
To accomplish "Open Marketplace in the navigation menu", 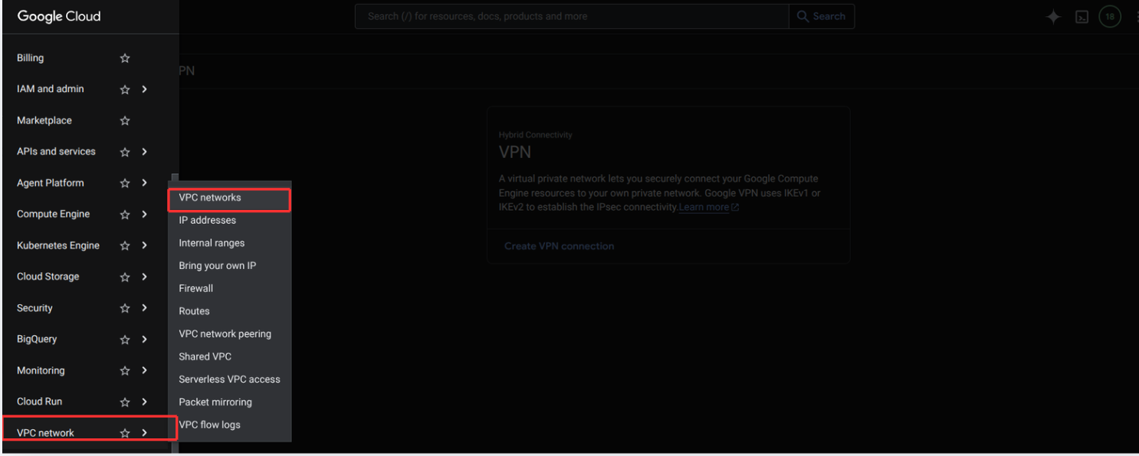I will pyautogui.click(x=44, y=121).
